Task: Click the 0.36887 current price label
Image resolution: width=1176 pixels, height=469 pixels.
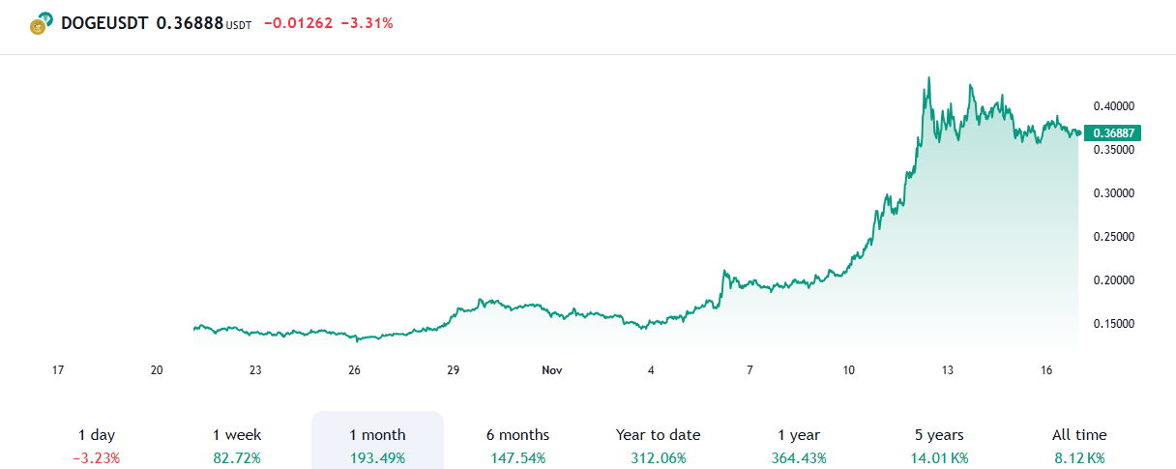Action: pyautogui.click(x=1114, y=133)
